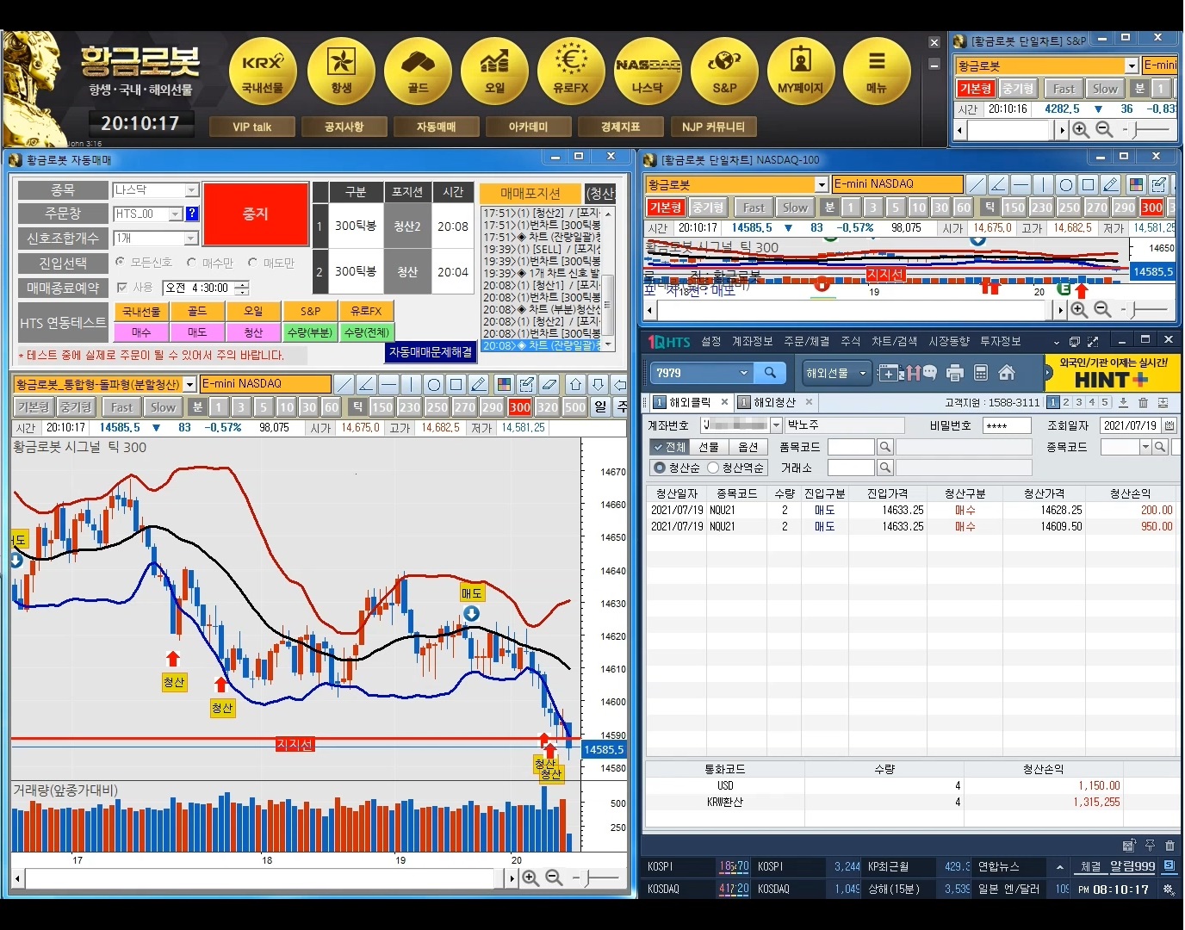Switch to the 해외클릭 tab

pyautogui.click(x=690, y=402)
